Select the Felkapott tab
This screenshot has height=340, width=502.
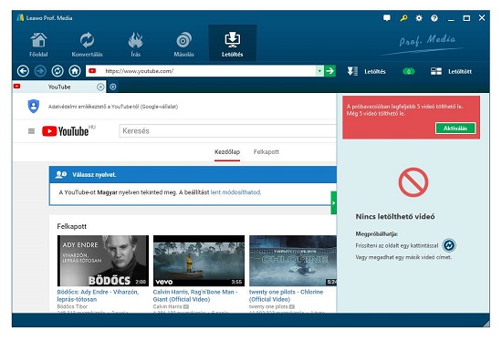pyautogui.click(x=267, y=152)
